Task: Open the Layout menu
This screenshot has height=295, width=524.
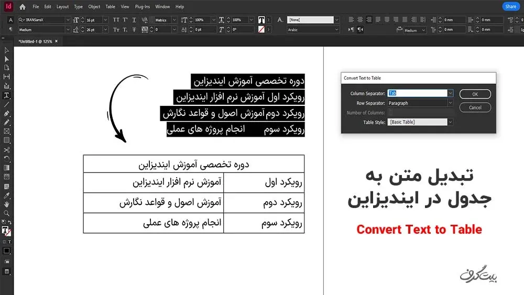Action: 62,7
